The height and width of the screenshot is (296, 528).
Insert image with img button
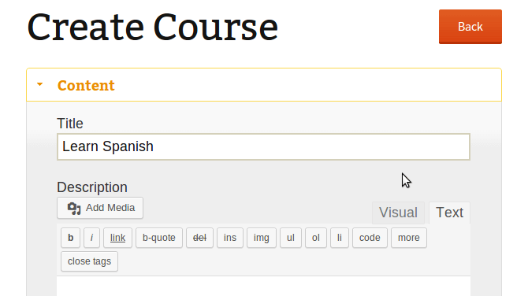click(x=262, y=238)
